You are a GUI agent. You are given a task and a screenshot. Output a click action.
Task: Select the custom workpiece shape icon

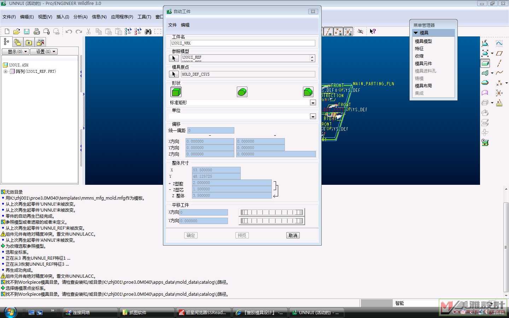point(308,92)
